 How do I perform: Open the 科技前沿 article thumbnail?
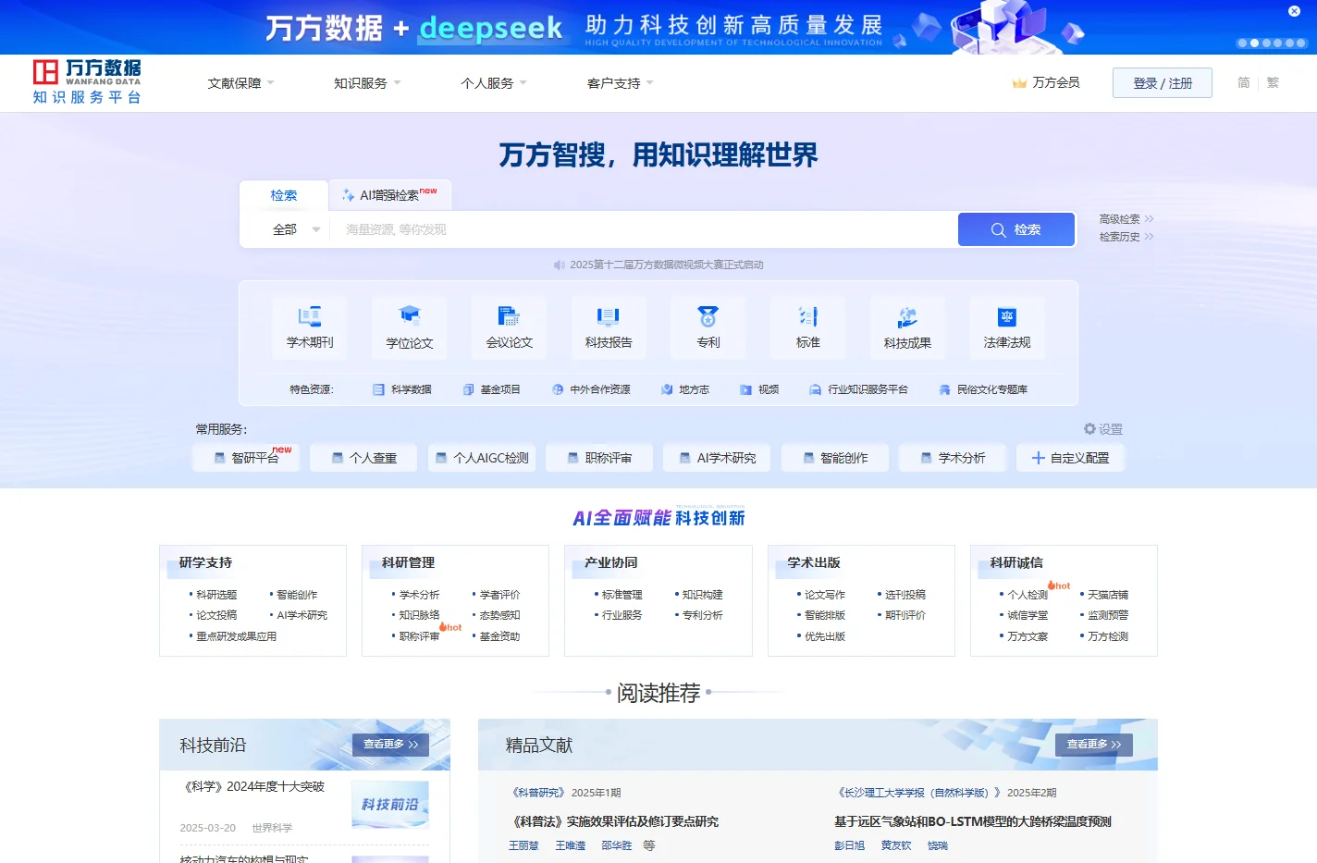coord(390,805)
